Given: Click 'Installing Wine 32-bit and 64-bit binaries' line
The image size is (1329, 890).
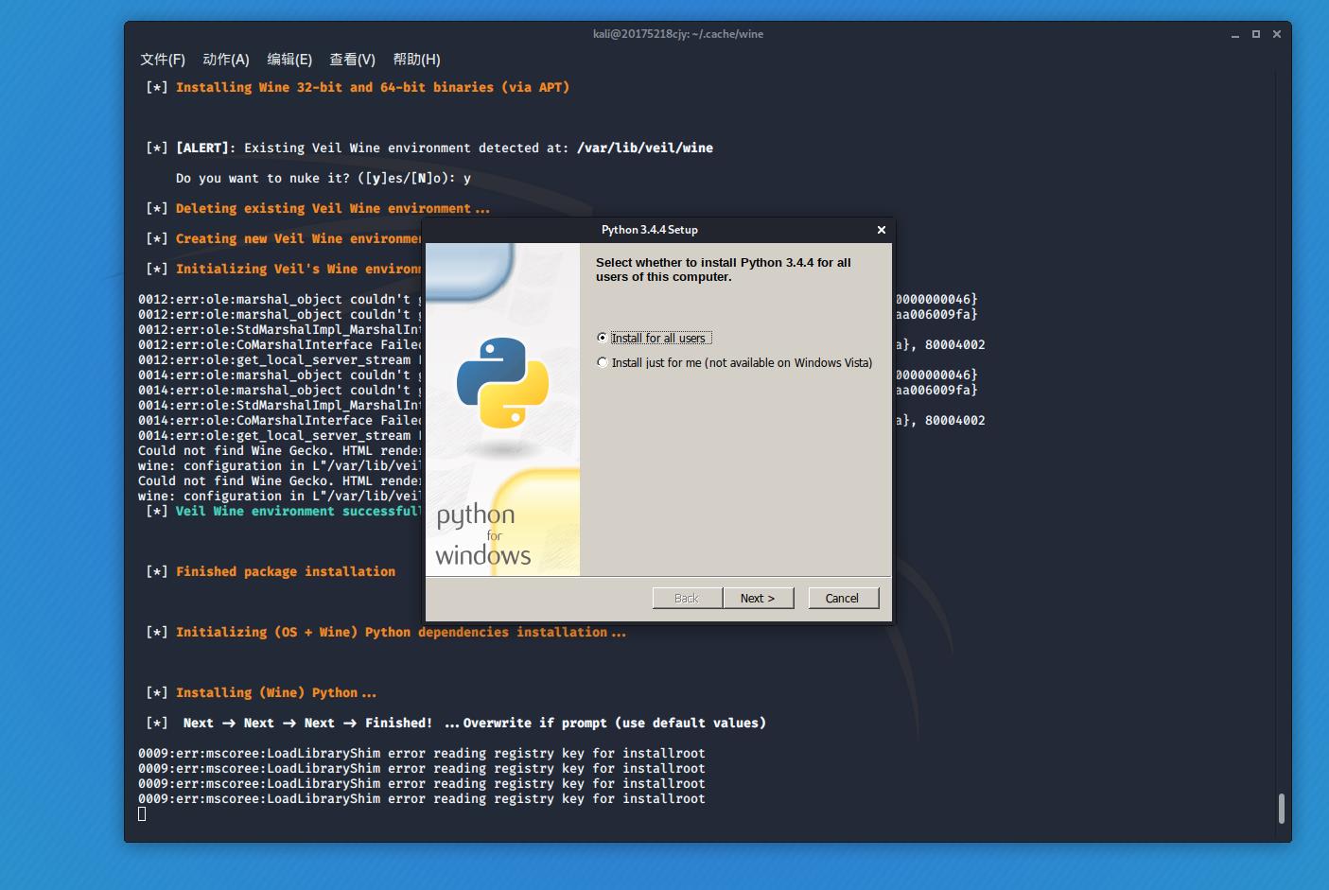Looking at the screenshot, I should pyautogui.click(x=373, y=87).
